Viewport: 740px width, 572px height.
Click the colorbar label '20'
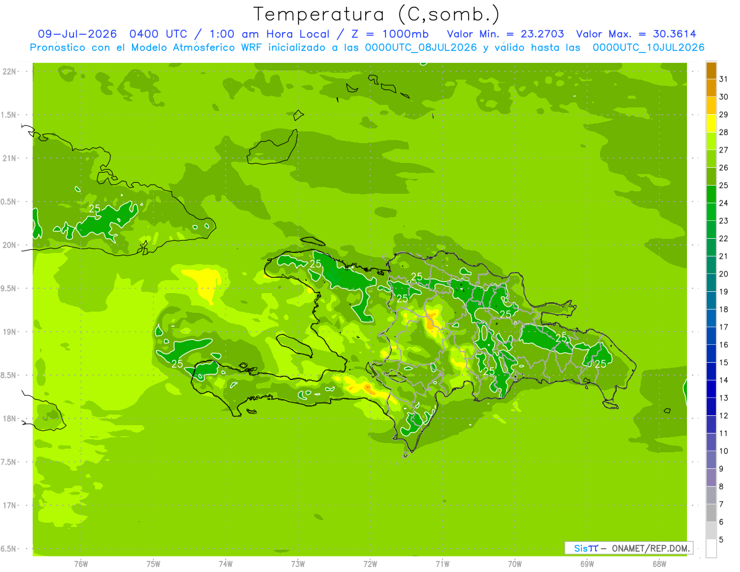tap(723, 274)
